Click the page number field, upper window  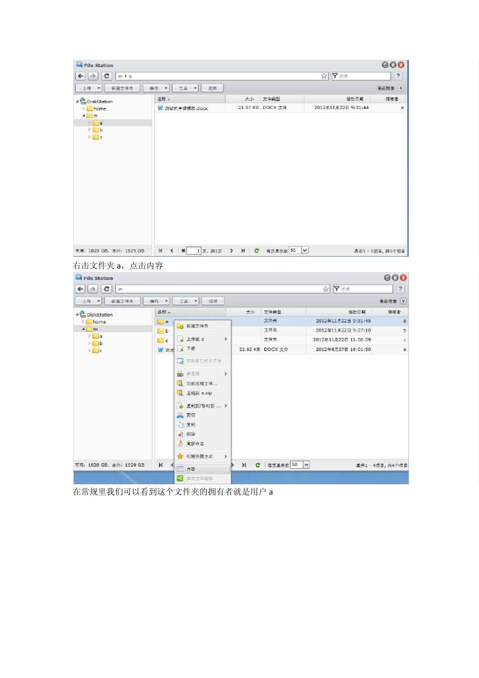coord(194,251)
